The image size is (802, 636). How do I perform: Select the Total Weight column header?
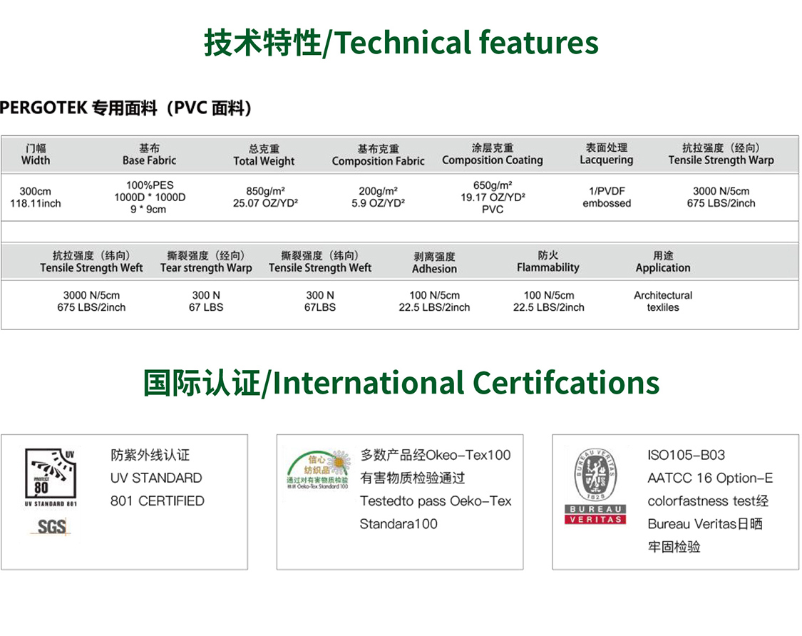[264, 155]
